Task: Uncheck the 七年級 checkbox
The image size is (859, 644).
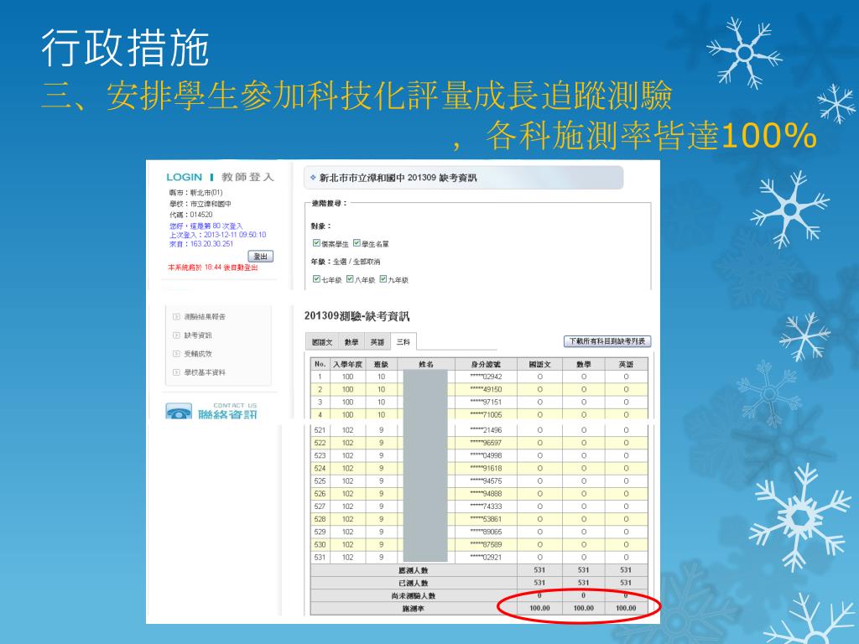Action: (x=316, y=278)
